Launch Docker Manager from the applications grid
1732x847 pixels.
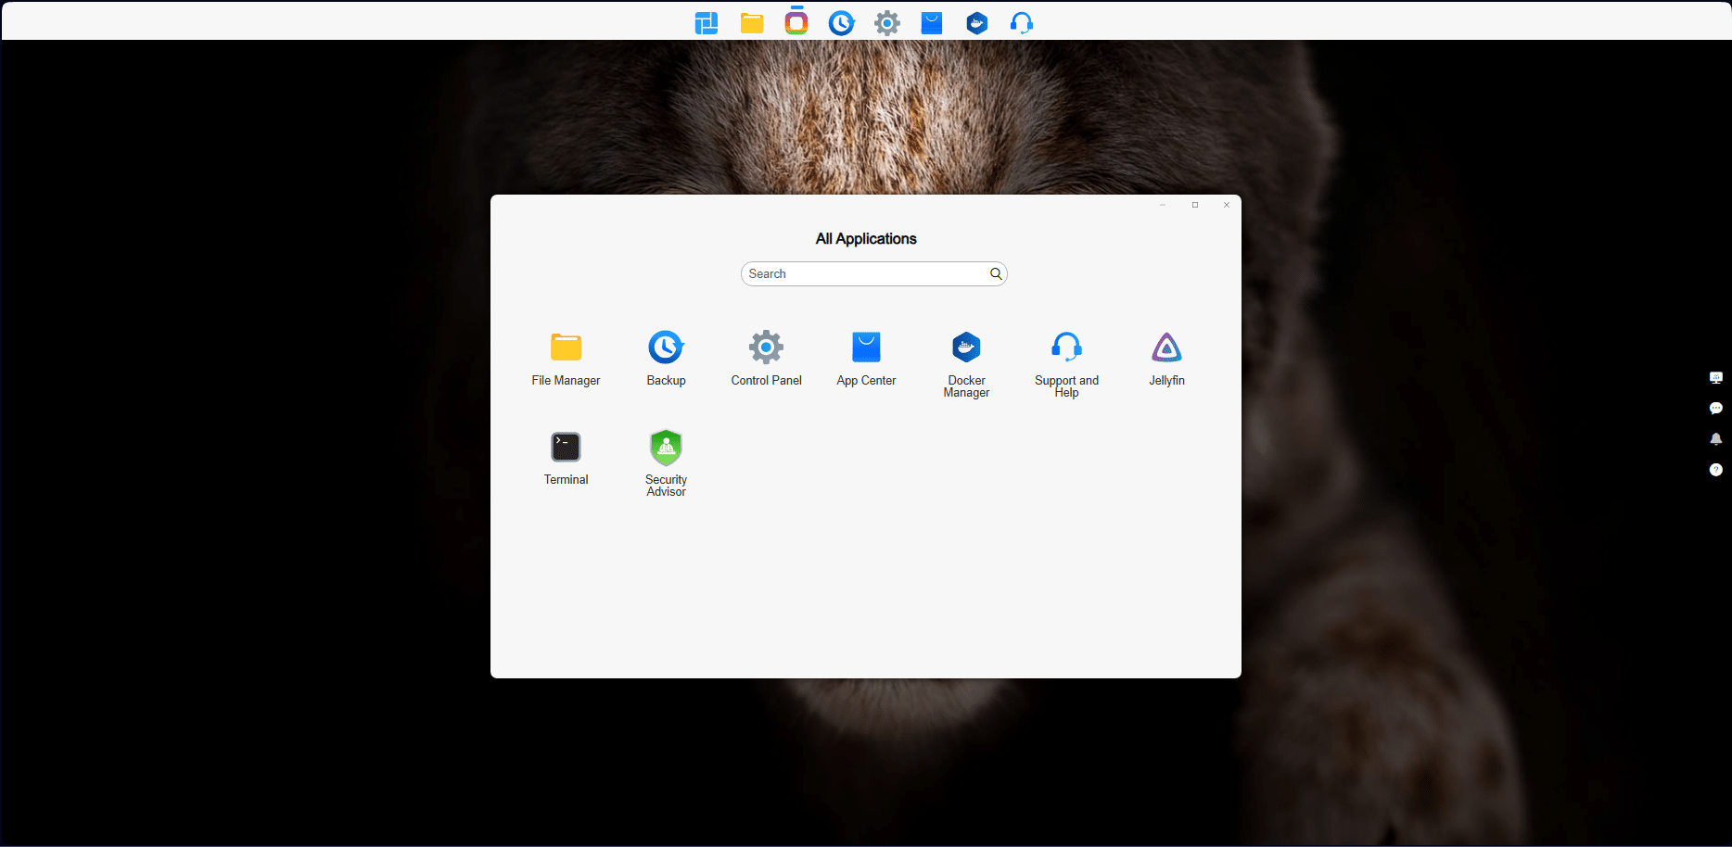[x=966, y=348]
